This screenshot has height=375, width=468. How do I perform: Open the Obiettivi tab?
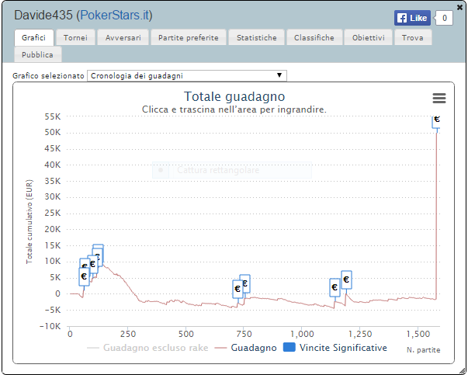tap(369, 37)
